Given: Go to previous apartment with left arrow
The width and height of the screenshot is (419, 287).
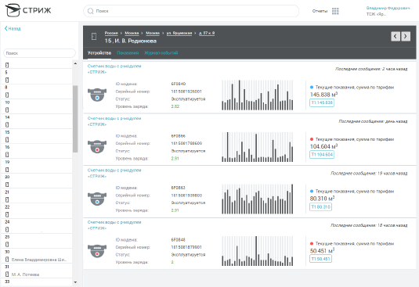Looking at the screenshot, I should coord(396,36).
